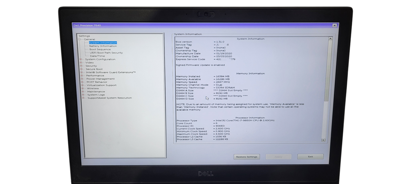Click the scrollbar down arrow
Screen dimensions: 398x184
(323, 140)
